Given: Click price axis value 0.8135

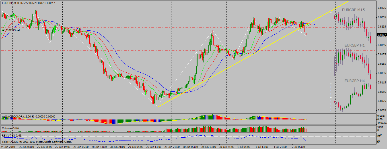Looking at the screenshot, I should tap(382, 73).
